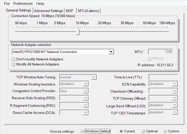Click the 10 Mbps speed label
The width and height of the screenshot is (187, 134).
82,23
